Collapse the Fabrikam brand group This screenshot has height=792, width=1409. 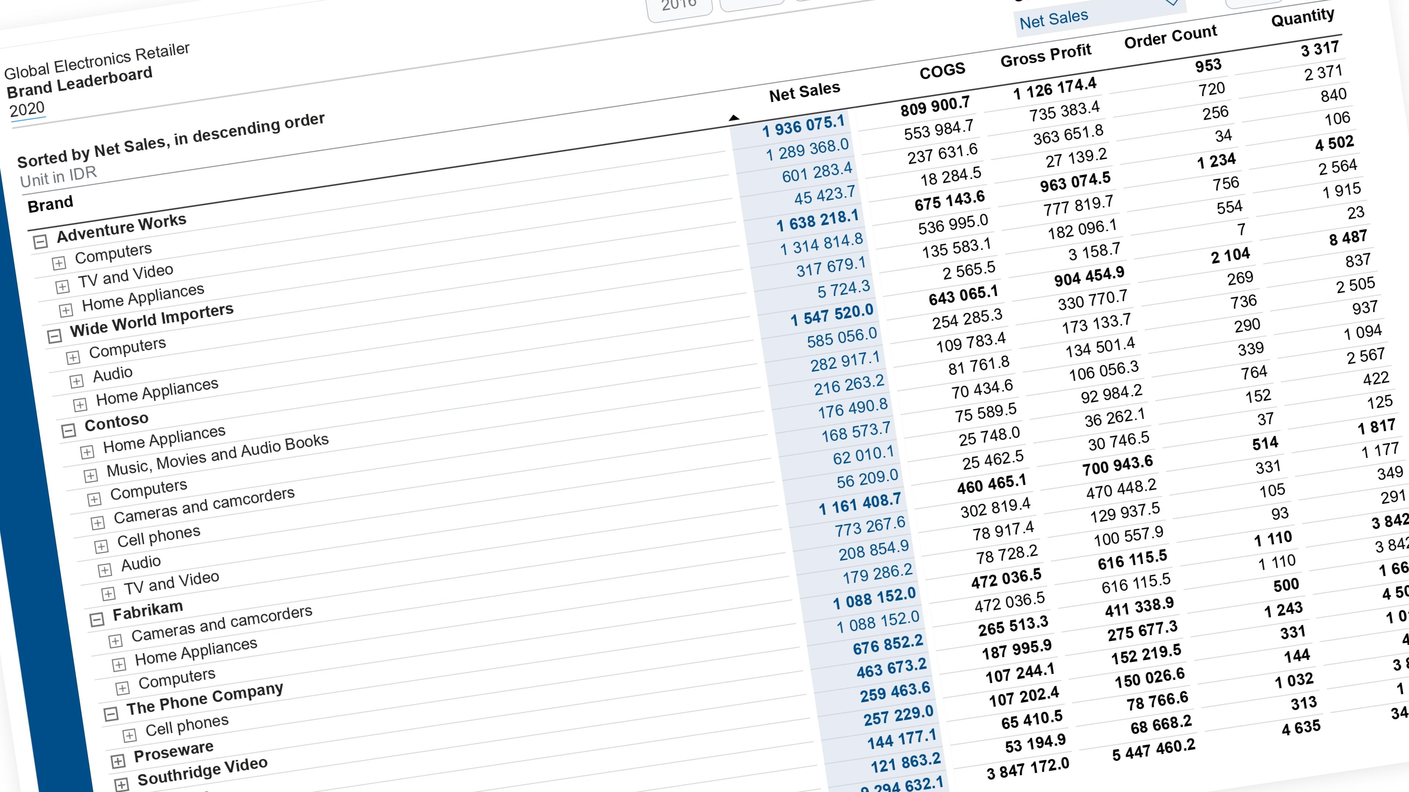click(97, 619)
